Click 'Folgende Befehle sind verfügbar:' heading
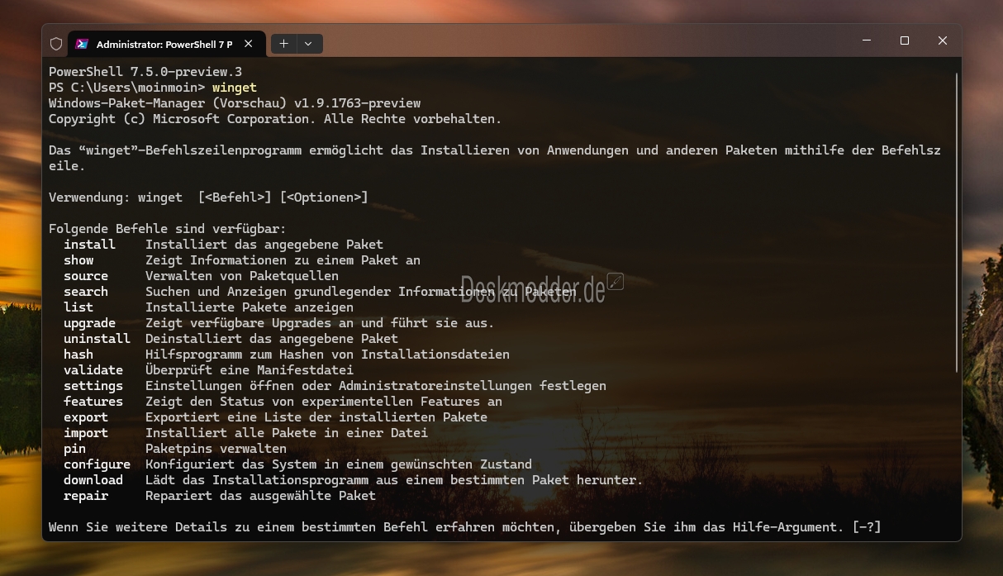1003x576 pixels. pyautogui.click(x=168, y=229)
